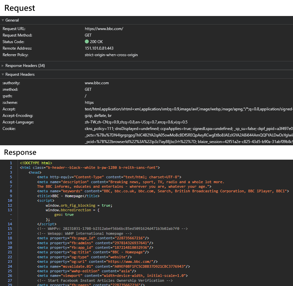Click the Response heading
Viewport: 293px width, 286px height.
(20, 152)
